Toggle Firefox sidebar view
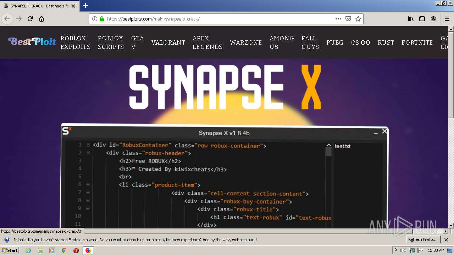Image resolution: width=454 pixels, height=255 pixels. pos(422,19)
